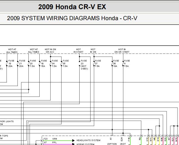
Task: Click the Headlights System arrow
Action: (x=73, y=140)
